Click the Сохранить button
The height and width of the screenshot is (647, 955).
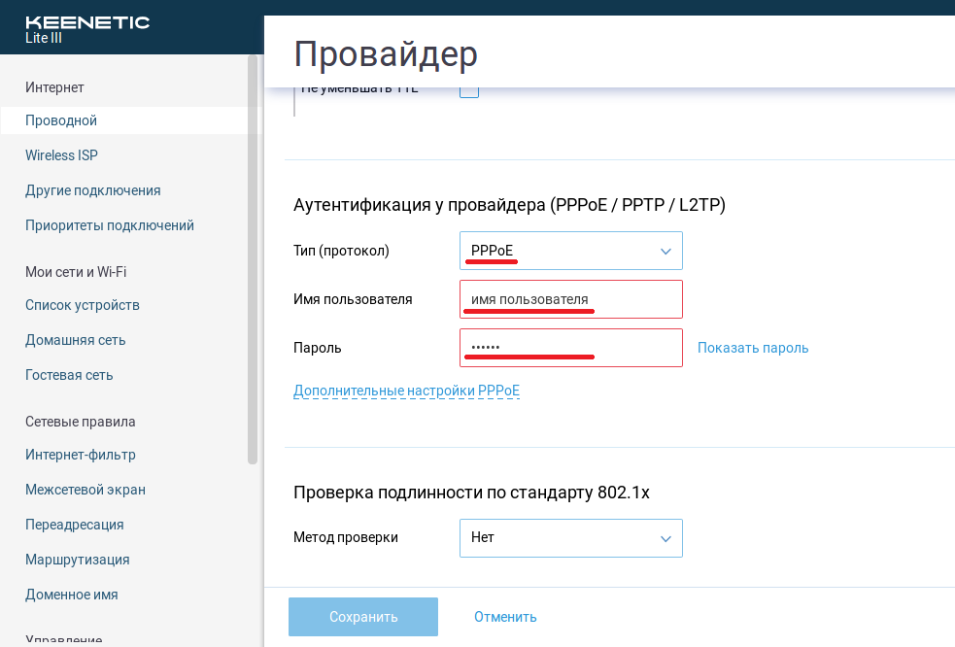[x=363, y=617]
